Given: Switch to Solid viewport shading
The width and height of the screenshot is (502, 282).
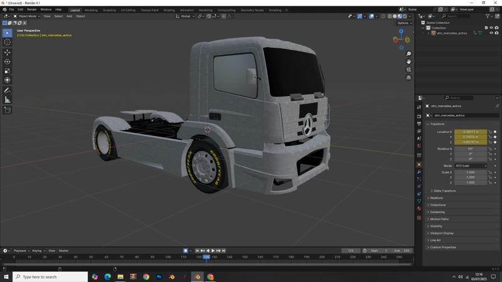Looking at the screenshot, I should coord(395,16).
